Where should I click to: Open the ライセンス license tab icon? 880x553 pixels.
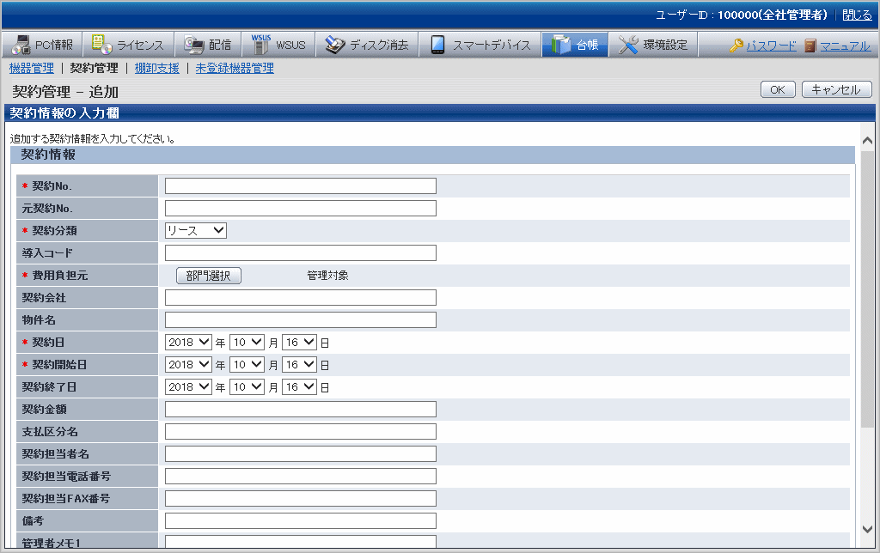click(102, 46)
